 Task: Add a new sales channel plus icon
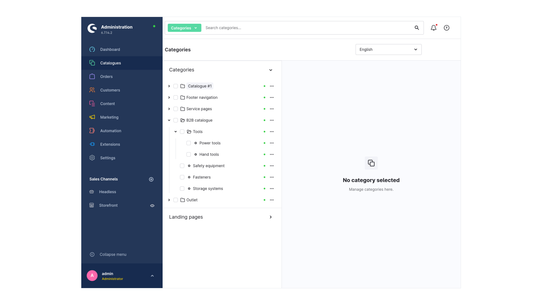(151, 179)
